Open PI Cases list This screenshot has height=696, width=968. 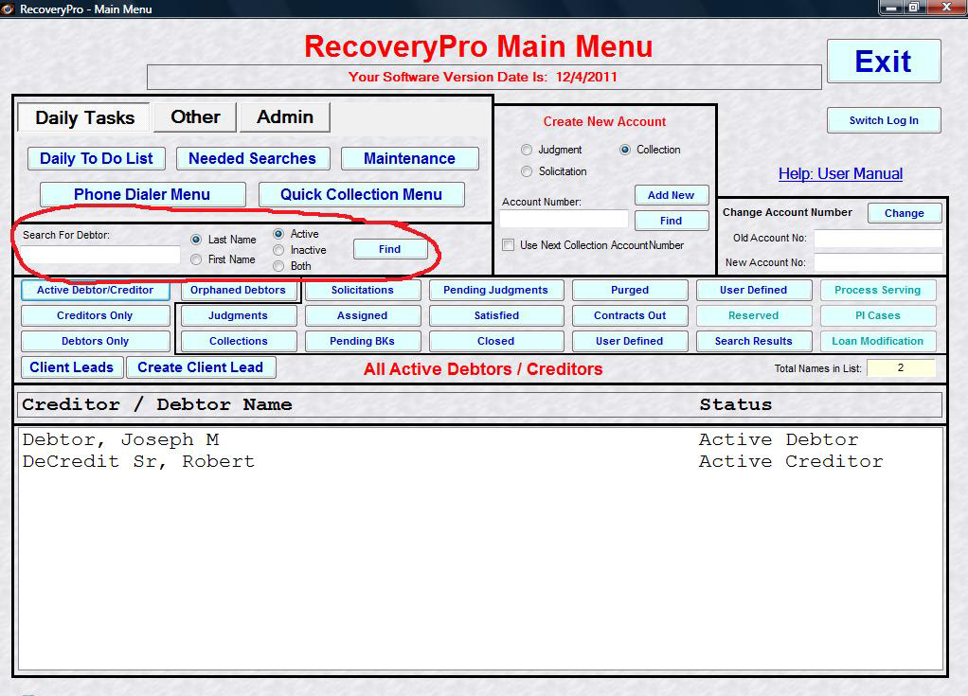coord(878,315)
